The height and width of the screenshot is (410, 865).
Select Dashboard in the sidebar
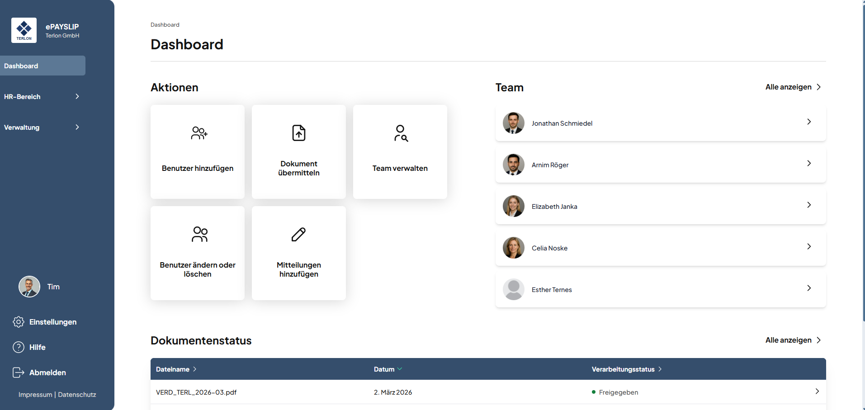tap(42, 66)
